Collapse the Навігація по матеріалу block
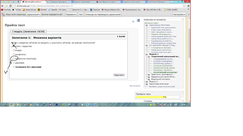Viewport: 243px width, 136px height. tap(182, 20)
